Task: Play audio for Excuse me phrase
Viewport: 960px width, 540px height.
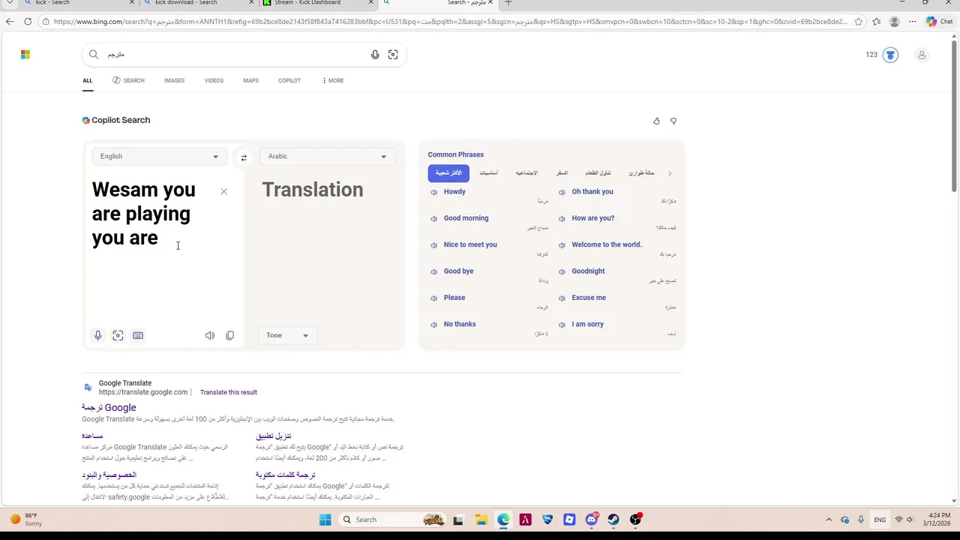Action: point(562,298)
